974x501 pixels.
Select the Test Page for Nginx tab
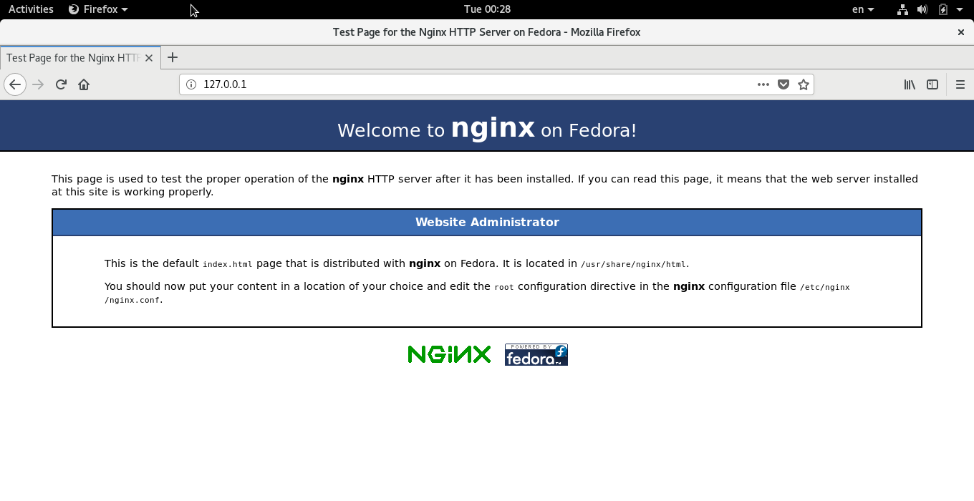point(80,58)
